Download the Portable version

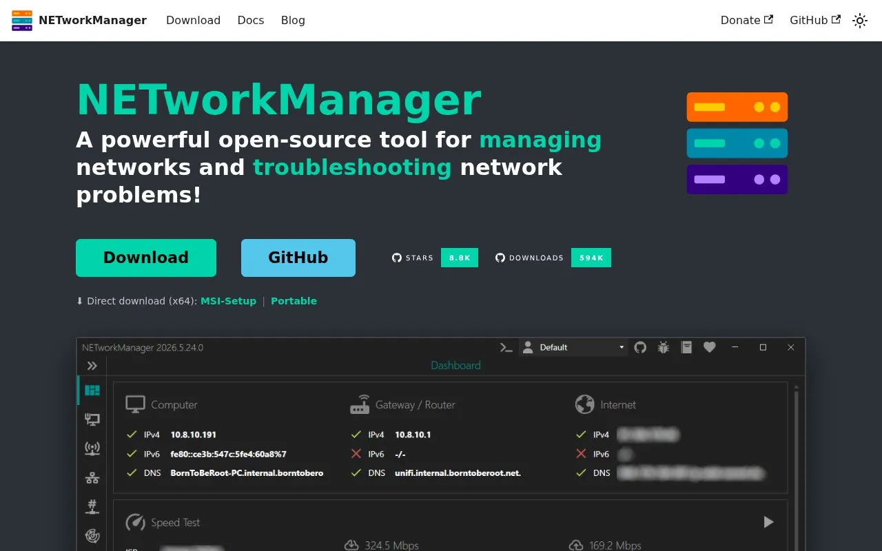click(x=294, y=301)
